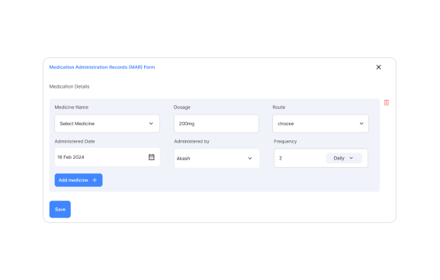
Task: Close the MAR form with the X icon
Action: (x=378, y=67)
